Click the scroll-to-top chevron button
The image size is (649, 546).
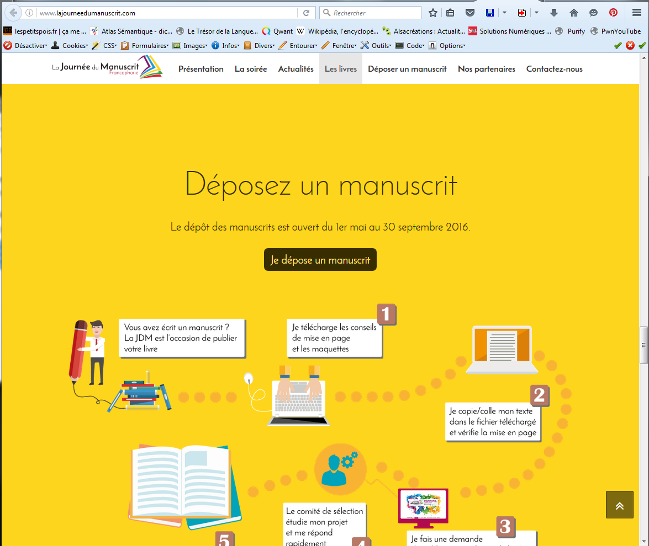pos(619,505)
